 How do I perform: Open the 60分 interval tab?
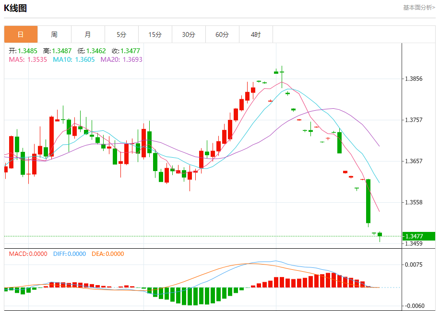[x=222, y=35]
